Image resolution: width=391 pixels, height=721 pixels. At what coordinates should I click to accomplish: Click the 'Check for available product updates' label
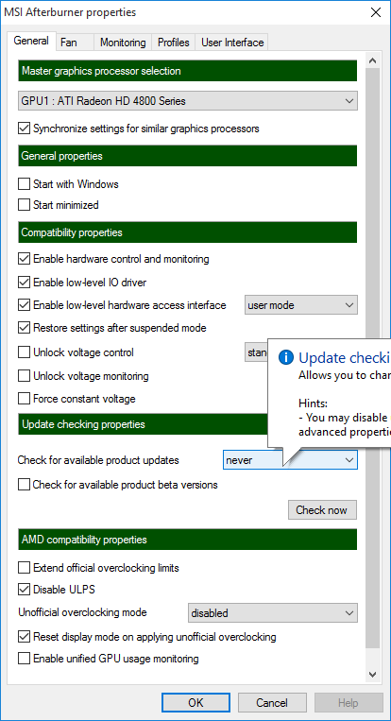click(98, 460)
